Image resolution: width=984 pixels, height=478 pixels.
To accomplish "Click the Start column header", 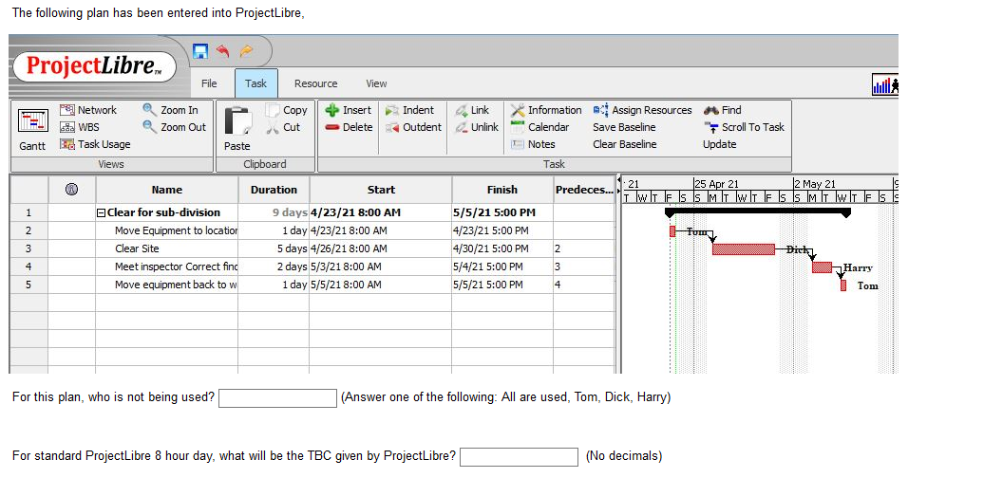I will [x=381, y=189].
